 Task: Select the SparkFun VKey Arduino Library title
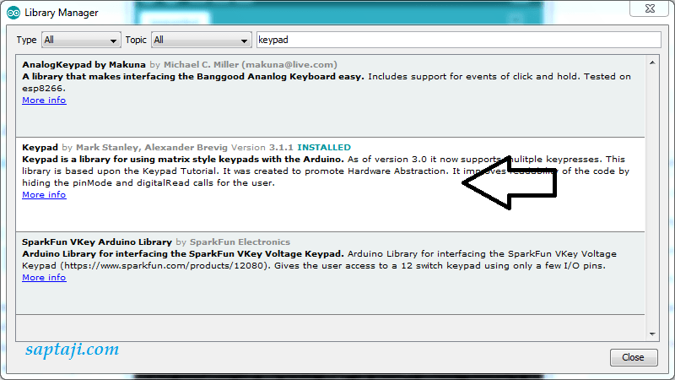pyautogui.click(x=97, y=242)
